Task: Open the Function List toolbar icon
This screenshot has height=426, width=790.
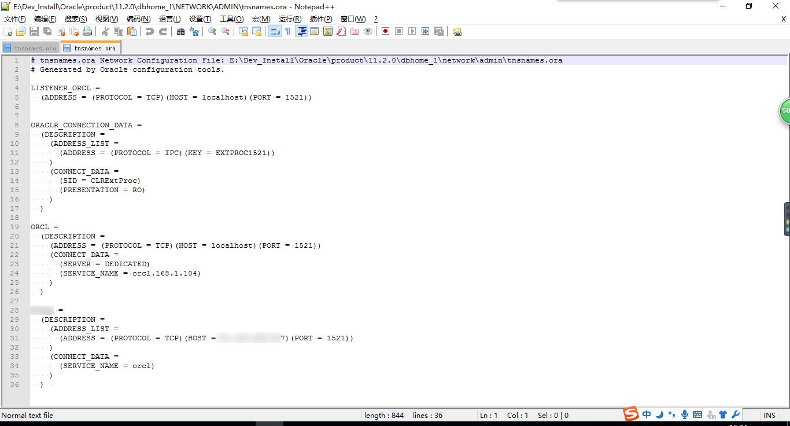Action: (x=341, y=31)
